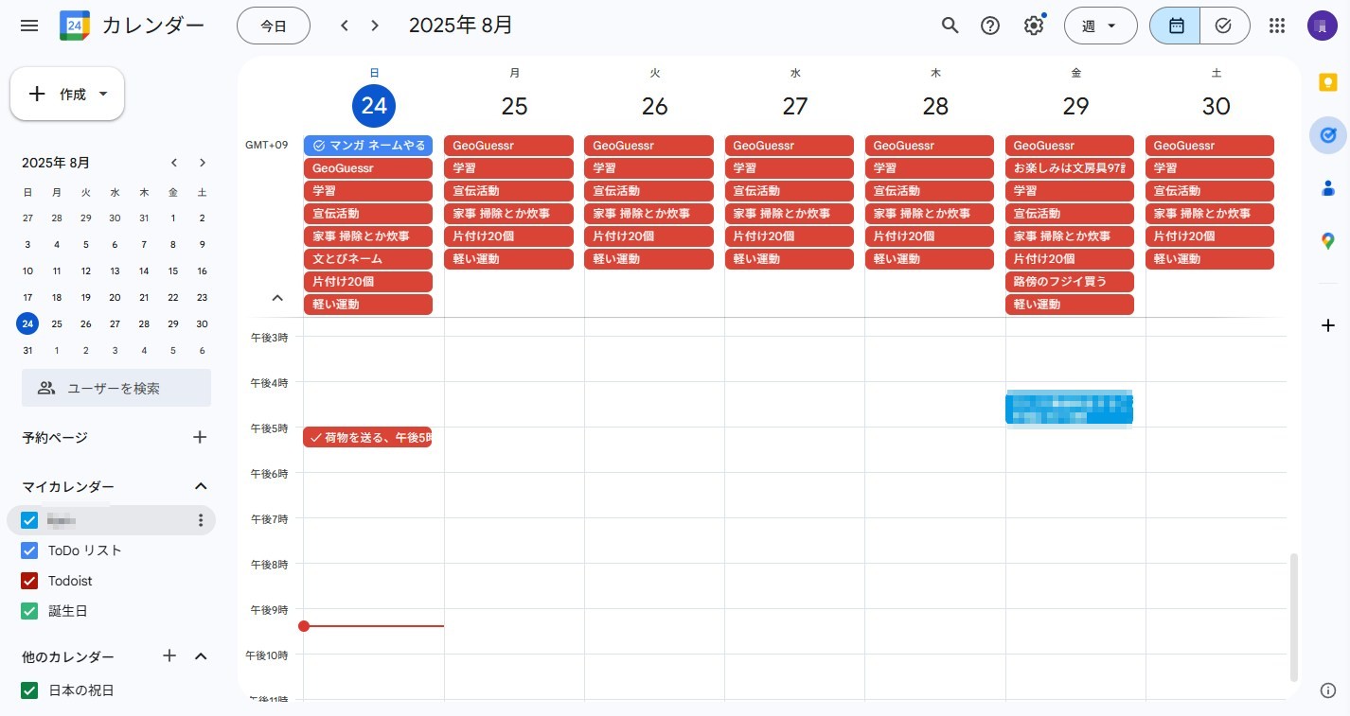Open the support help question-mark icon
1350x716 pixels.
tap(990, 26)
